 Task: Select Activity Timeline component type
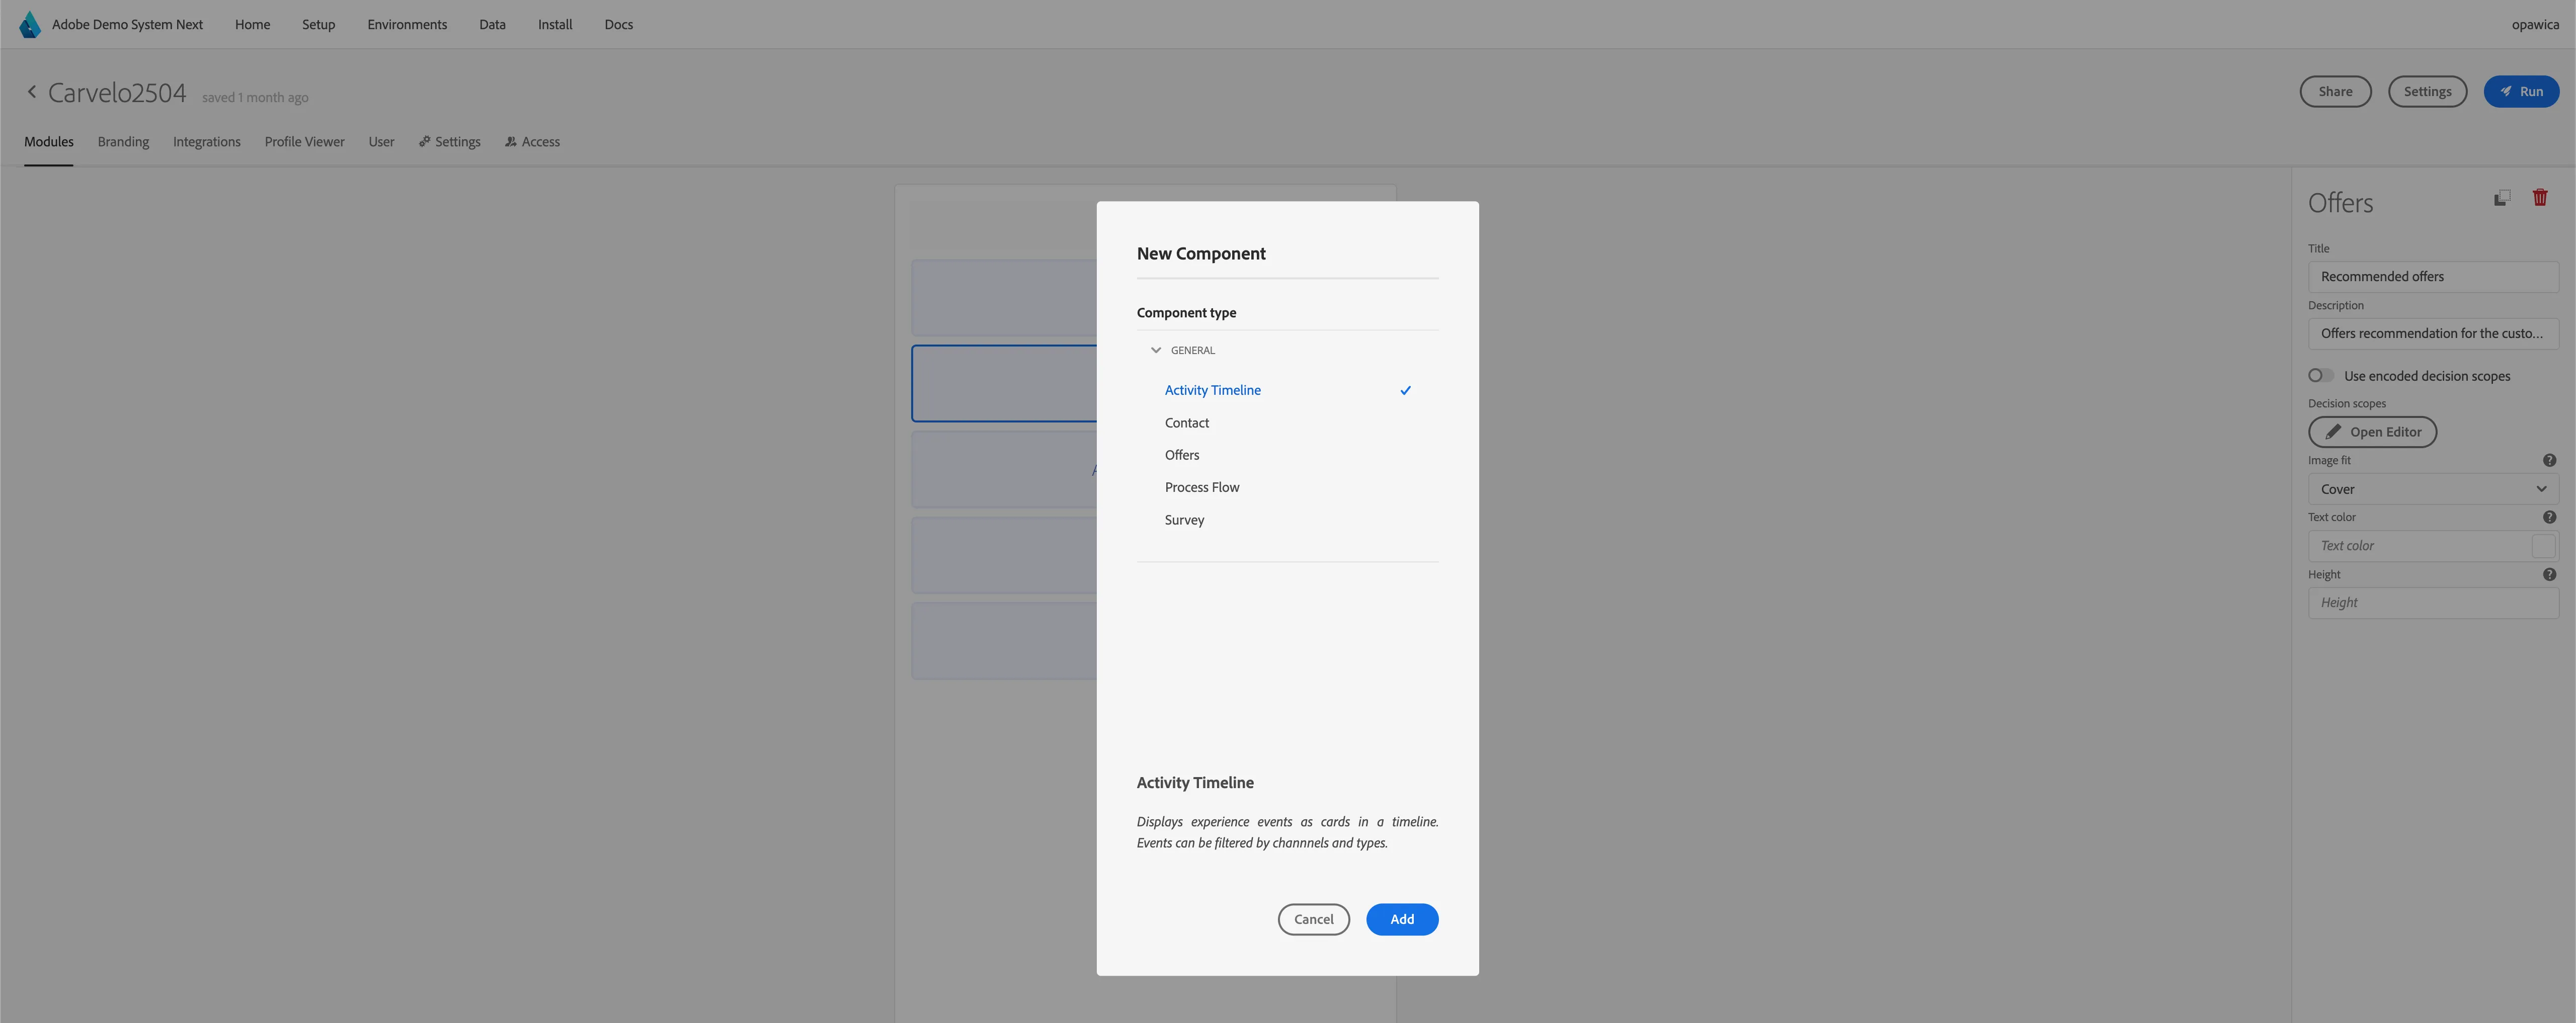[1287, 390]
